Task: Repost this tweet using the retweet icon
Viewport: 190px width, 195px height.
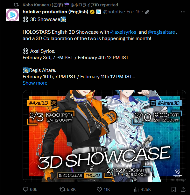Action: [62, 189]
